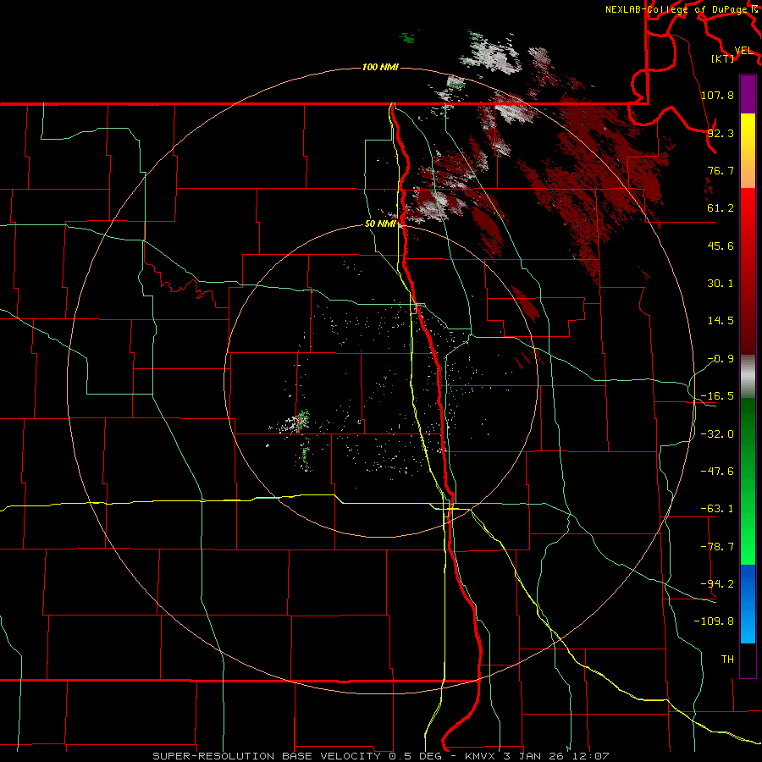Select the -16.5 scale value

(717, 396)
